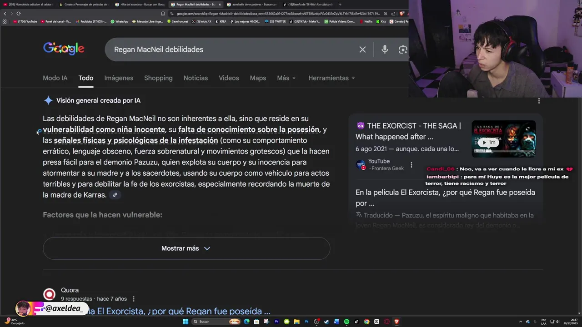Open Opera browser from taskbar
The height and width of the screenshot is (327, 582).
(x=386, y=322)
